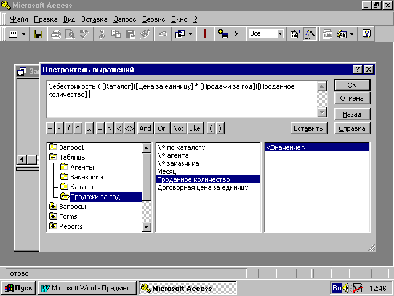Image resolution: width=394 pixels, height=296 pixels.
Task: Select the Месяц field
Action: tap(167, 171)
